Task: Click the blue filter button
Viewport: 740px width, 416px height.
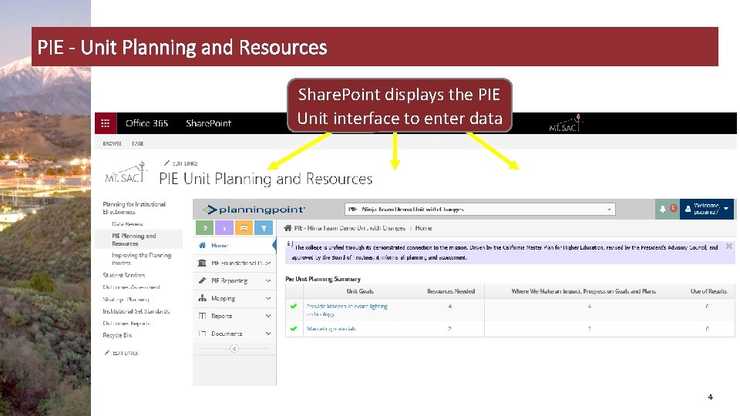Action: 264,228
